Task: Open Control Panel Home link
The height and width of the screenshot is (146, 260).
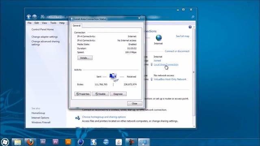Action: [x=43, y=30]
